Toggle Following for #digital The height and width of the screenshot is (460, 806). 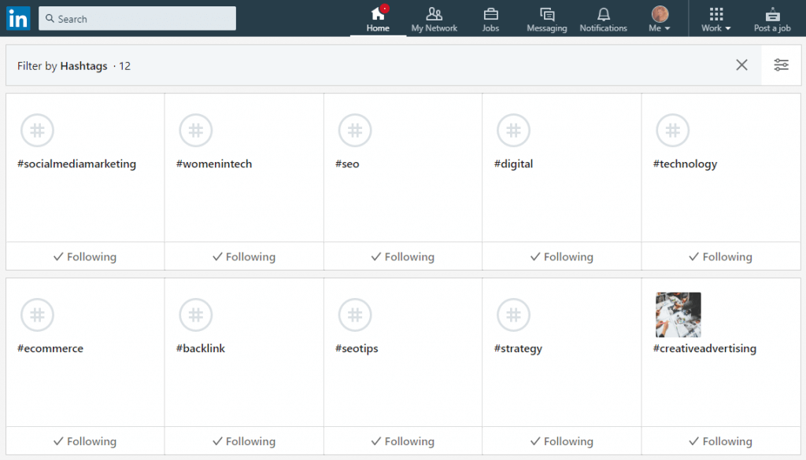pyautogui.click(x=562, y=256)
